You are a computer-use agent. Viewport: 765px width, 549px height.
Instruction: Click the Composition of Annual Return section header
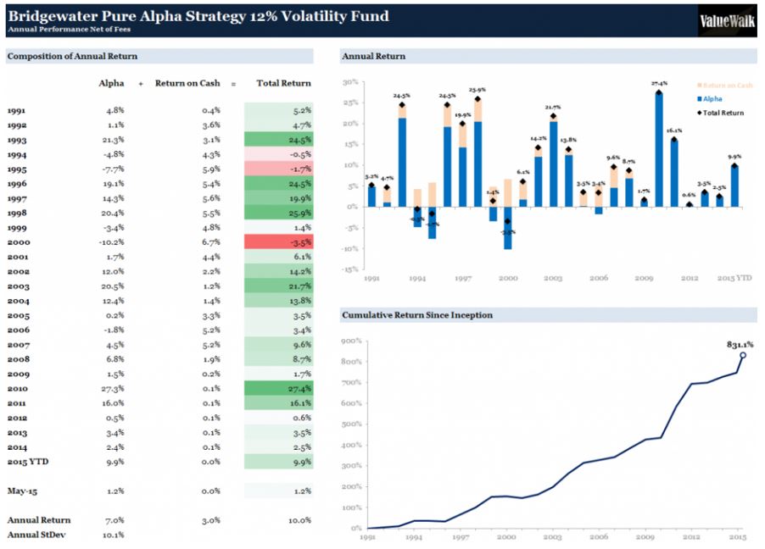[72, 57]
